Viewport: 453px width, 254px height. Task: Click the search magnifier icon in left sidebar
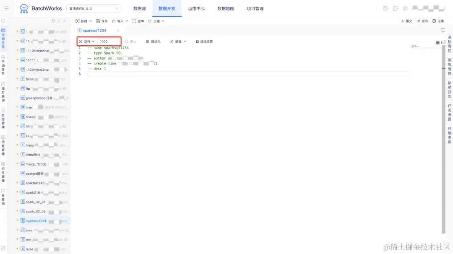click(3, 21)
